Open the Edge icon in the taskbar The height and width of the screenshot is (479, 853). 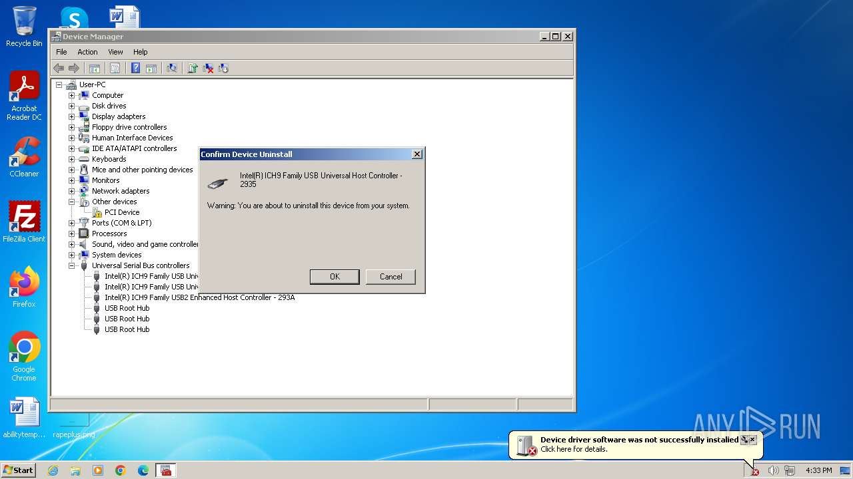(x=143, y=470)
